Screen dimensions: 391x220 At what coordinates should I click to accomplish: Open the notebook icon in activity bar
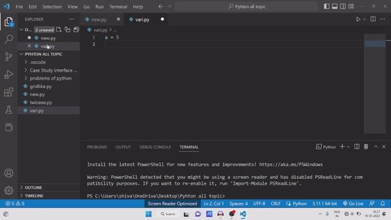click(9, 127)
